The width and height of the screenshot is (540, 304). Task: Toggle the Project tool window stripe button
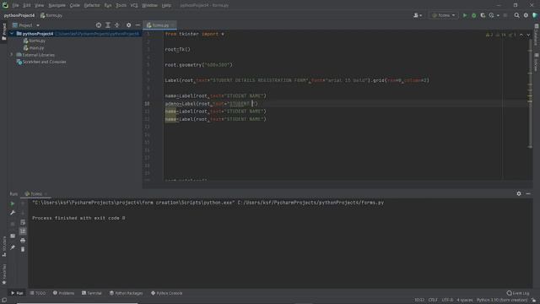(x=3, y=32)
